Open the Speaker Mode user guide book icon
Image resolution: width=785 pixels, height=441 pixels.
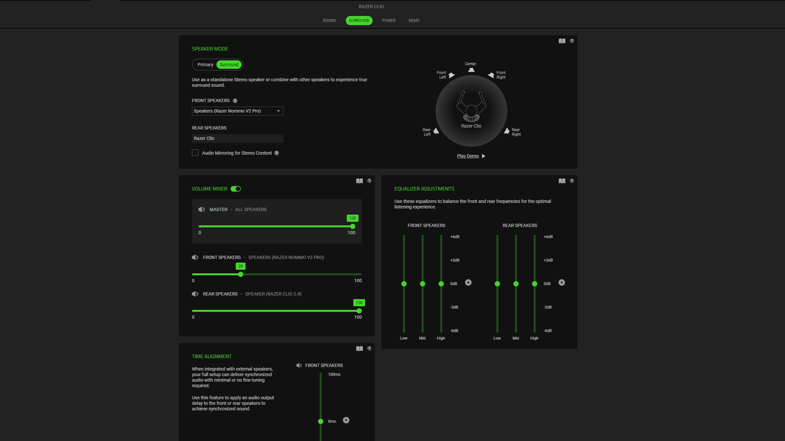point(562,41)
